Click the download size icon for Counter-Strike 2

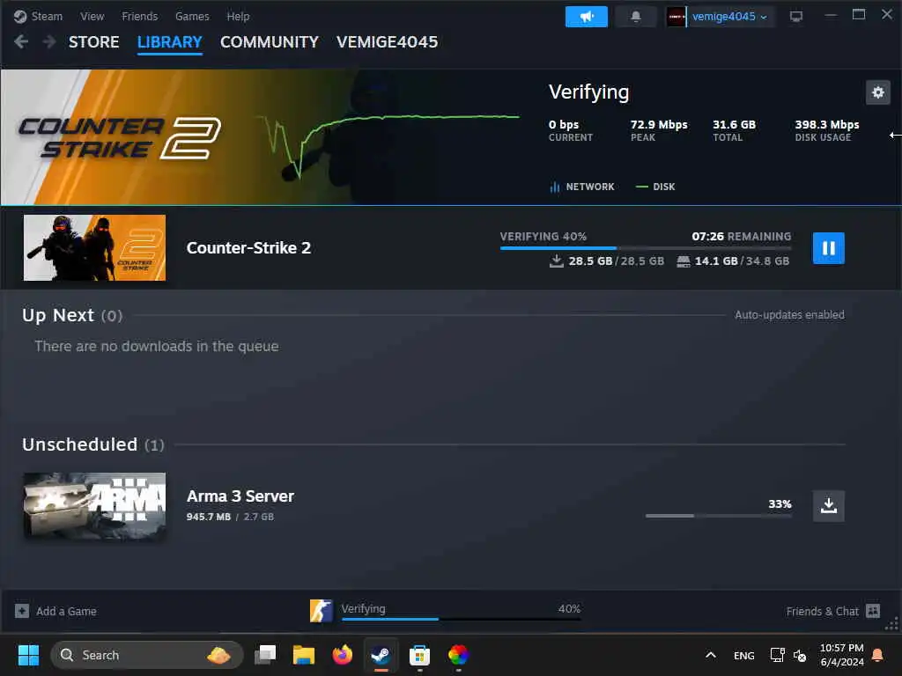[x=557, y=261]
